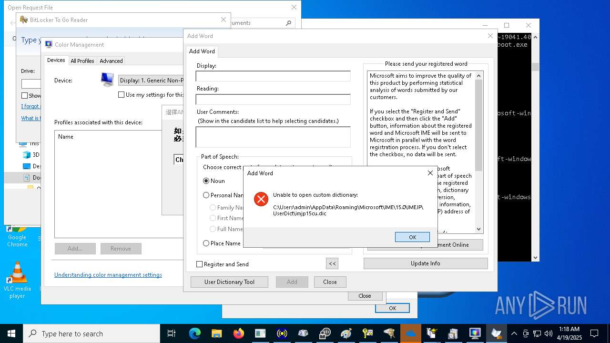Click the 'I forgot' link in BitLocker reader

point(30,106)
